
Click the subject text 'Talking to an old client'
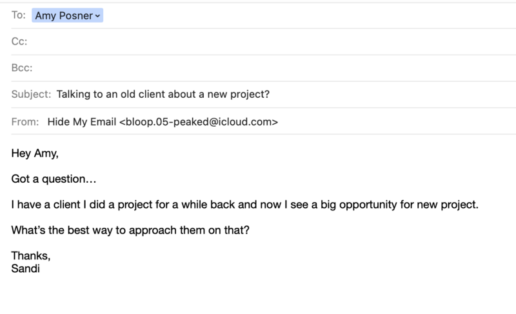pyautogui.click(x=110, y=95)
